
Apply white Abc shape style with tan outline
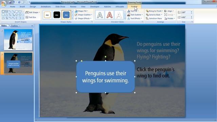[47, 15]
